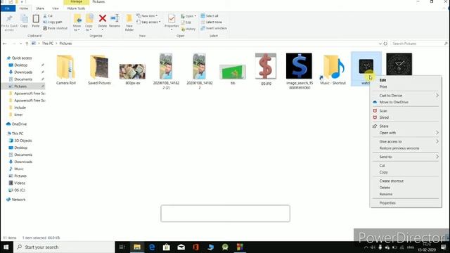Screen dimensions: 450x253
Task: Click Select all in ribbon
Action: click(210, 15)
